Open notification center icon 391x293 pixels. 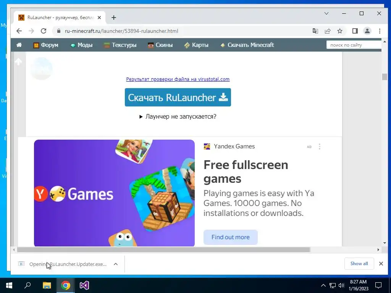pos(378,285)
